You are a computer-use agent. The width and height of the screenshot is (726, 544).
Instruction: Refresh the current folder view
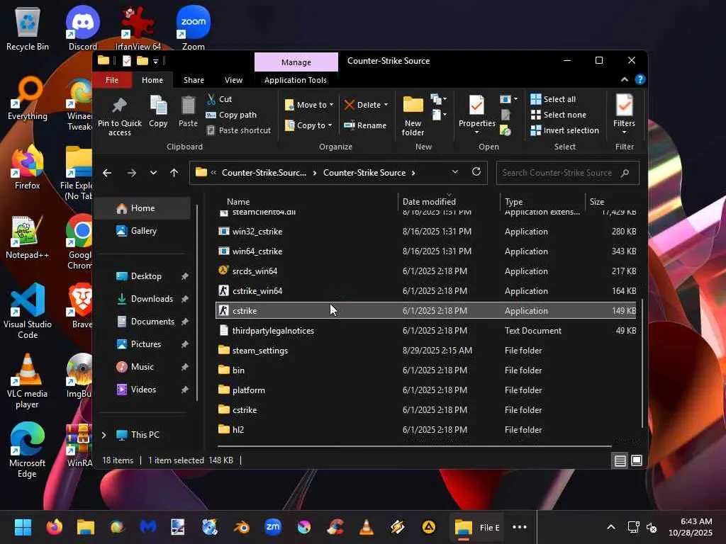(x=476, y=172)
